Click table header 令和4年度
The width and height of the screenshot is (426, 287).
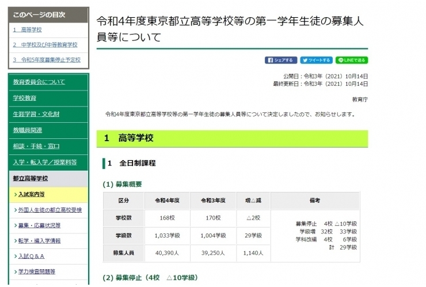point(167,201)
